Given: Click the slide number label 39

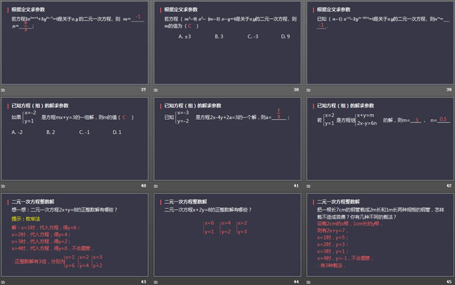Looking at the screenshot, I should [449, 90].
